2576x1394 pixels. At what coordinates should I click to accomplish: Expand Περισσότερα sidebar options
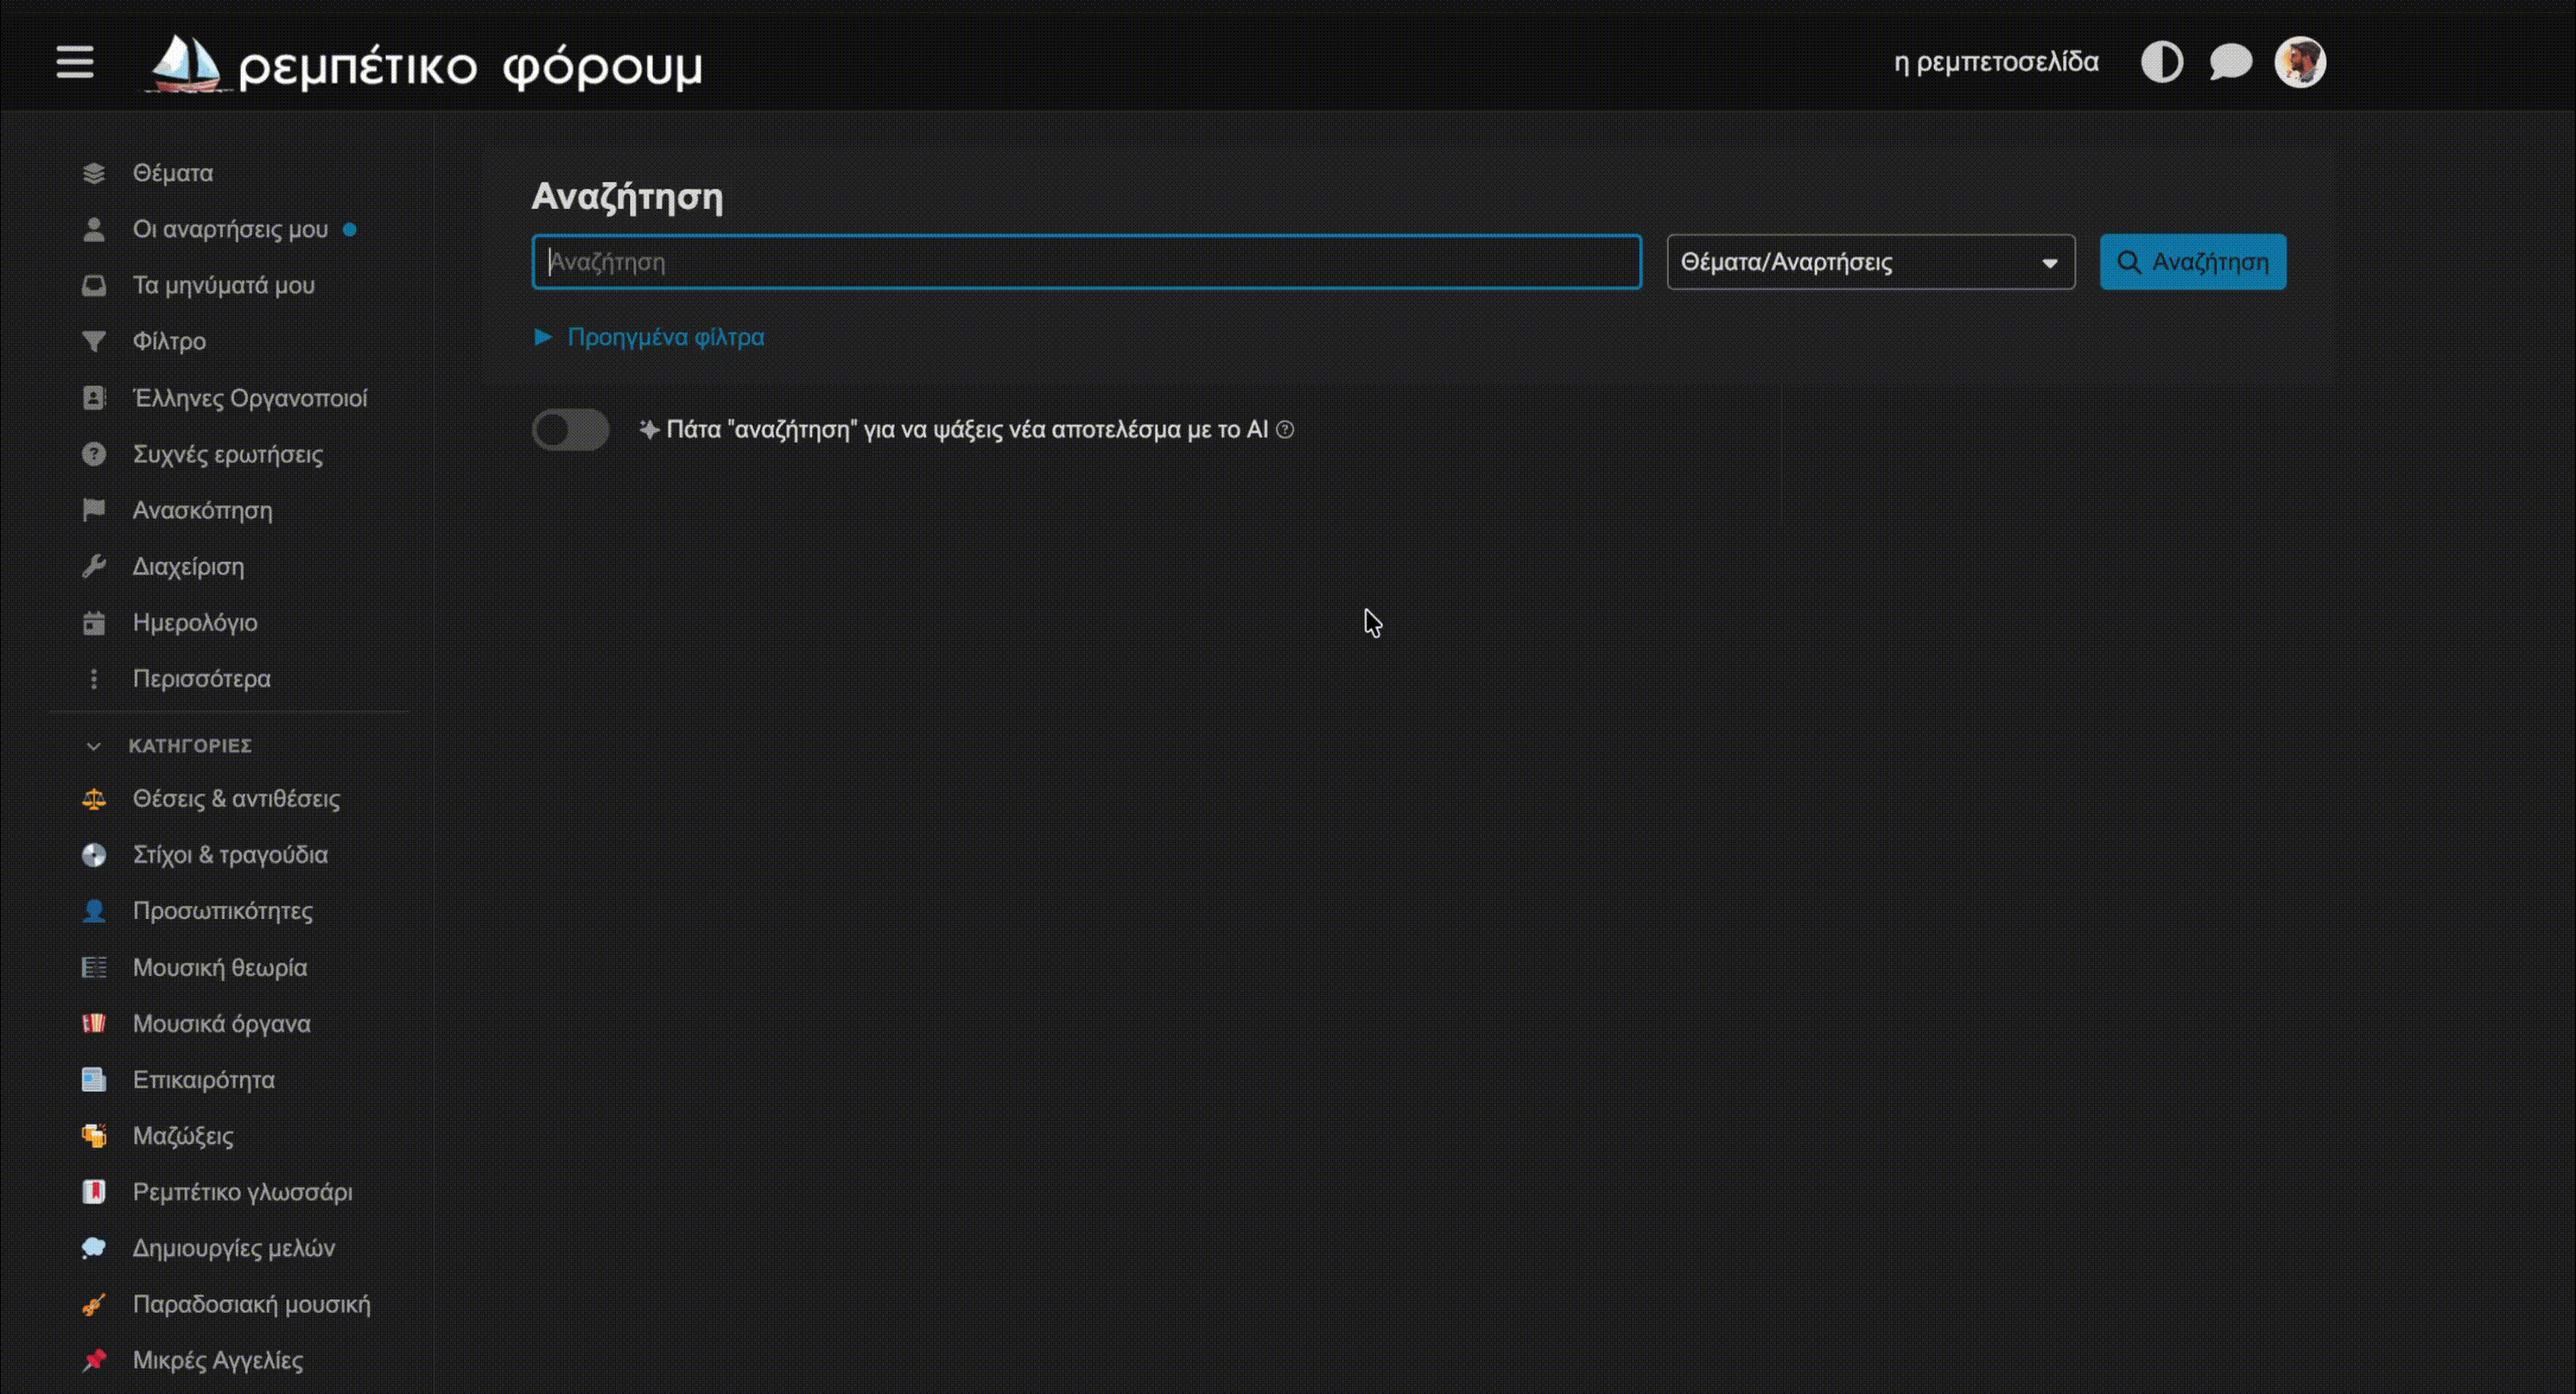(x=201, y=679)
